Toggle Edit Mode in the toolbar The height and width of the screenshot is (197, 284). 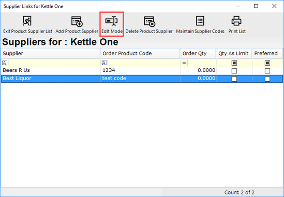click(x=112, y=24)
